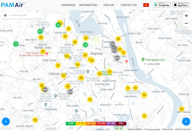Expand the bottom-left blue arrow panel
Viewport: 192px width, 131px height.
coord(6,121)
